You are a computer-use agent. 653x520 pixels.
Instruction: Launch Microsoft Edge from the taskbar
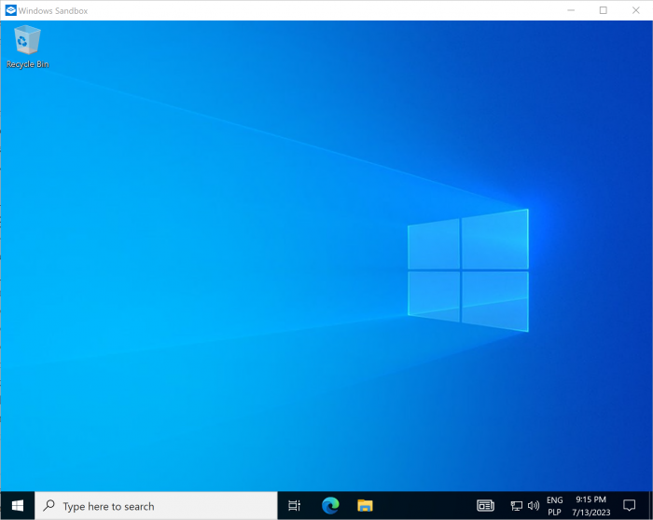(330, 506)
